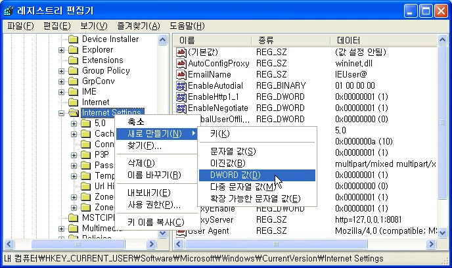Click the value list vertical scrollbar thumb

point(443,122)
